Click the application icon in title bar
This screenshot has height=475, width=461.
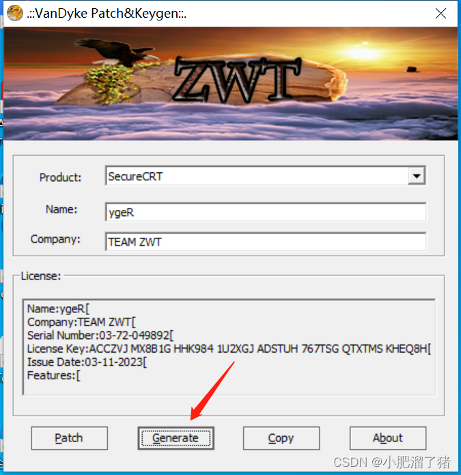pyautogui.click(x=15, y=14)
